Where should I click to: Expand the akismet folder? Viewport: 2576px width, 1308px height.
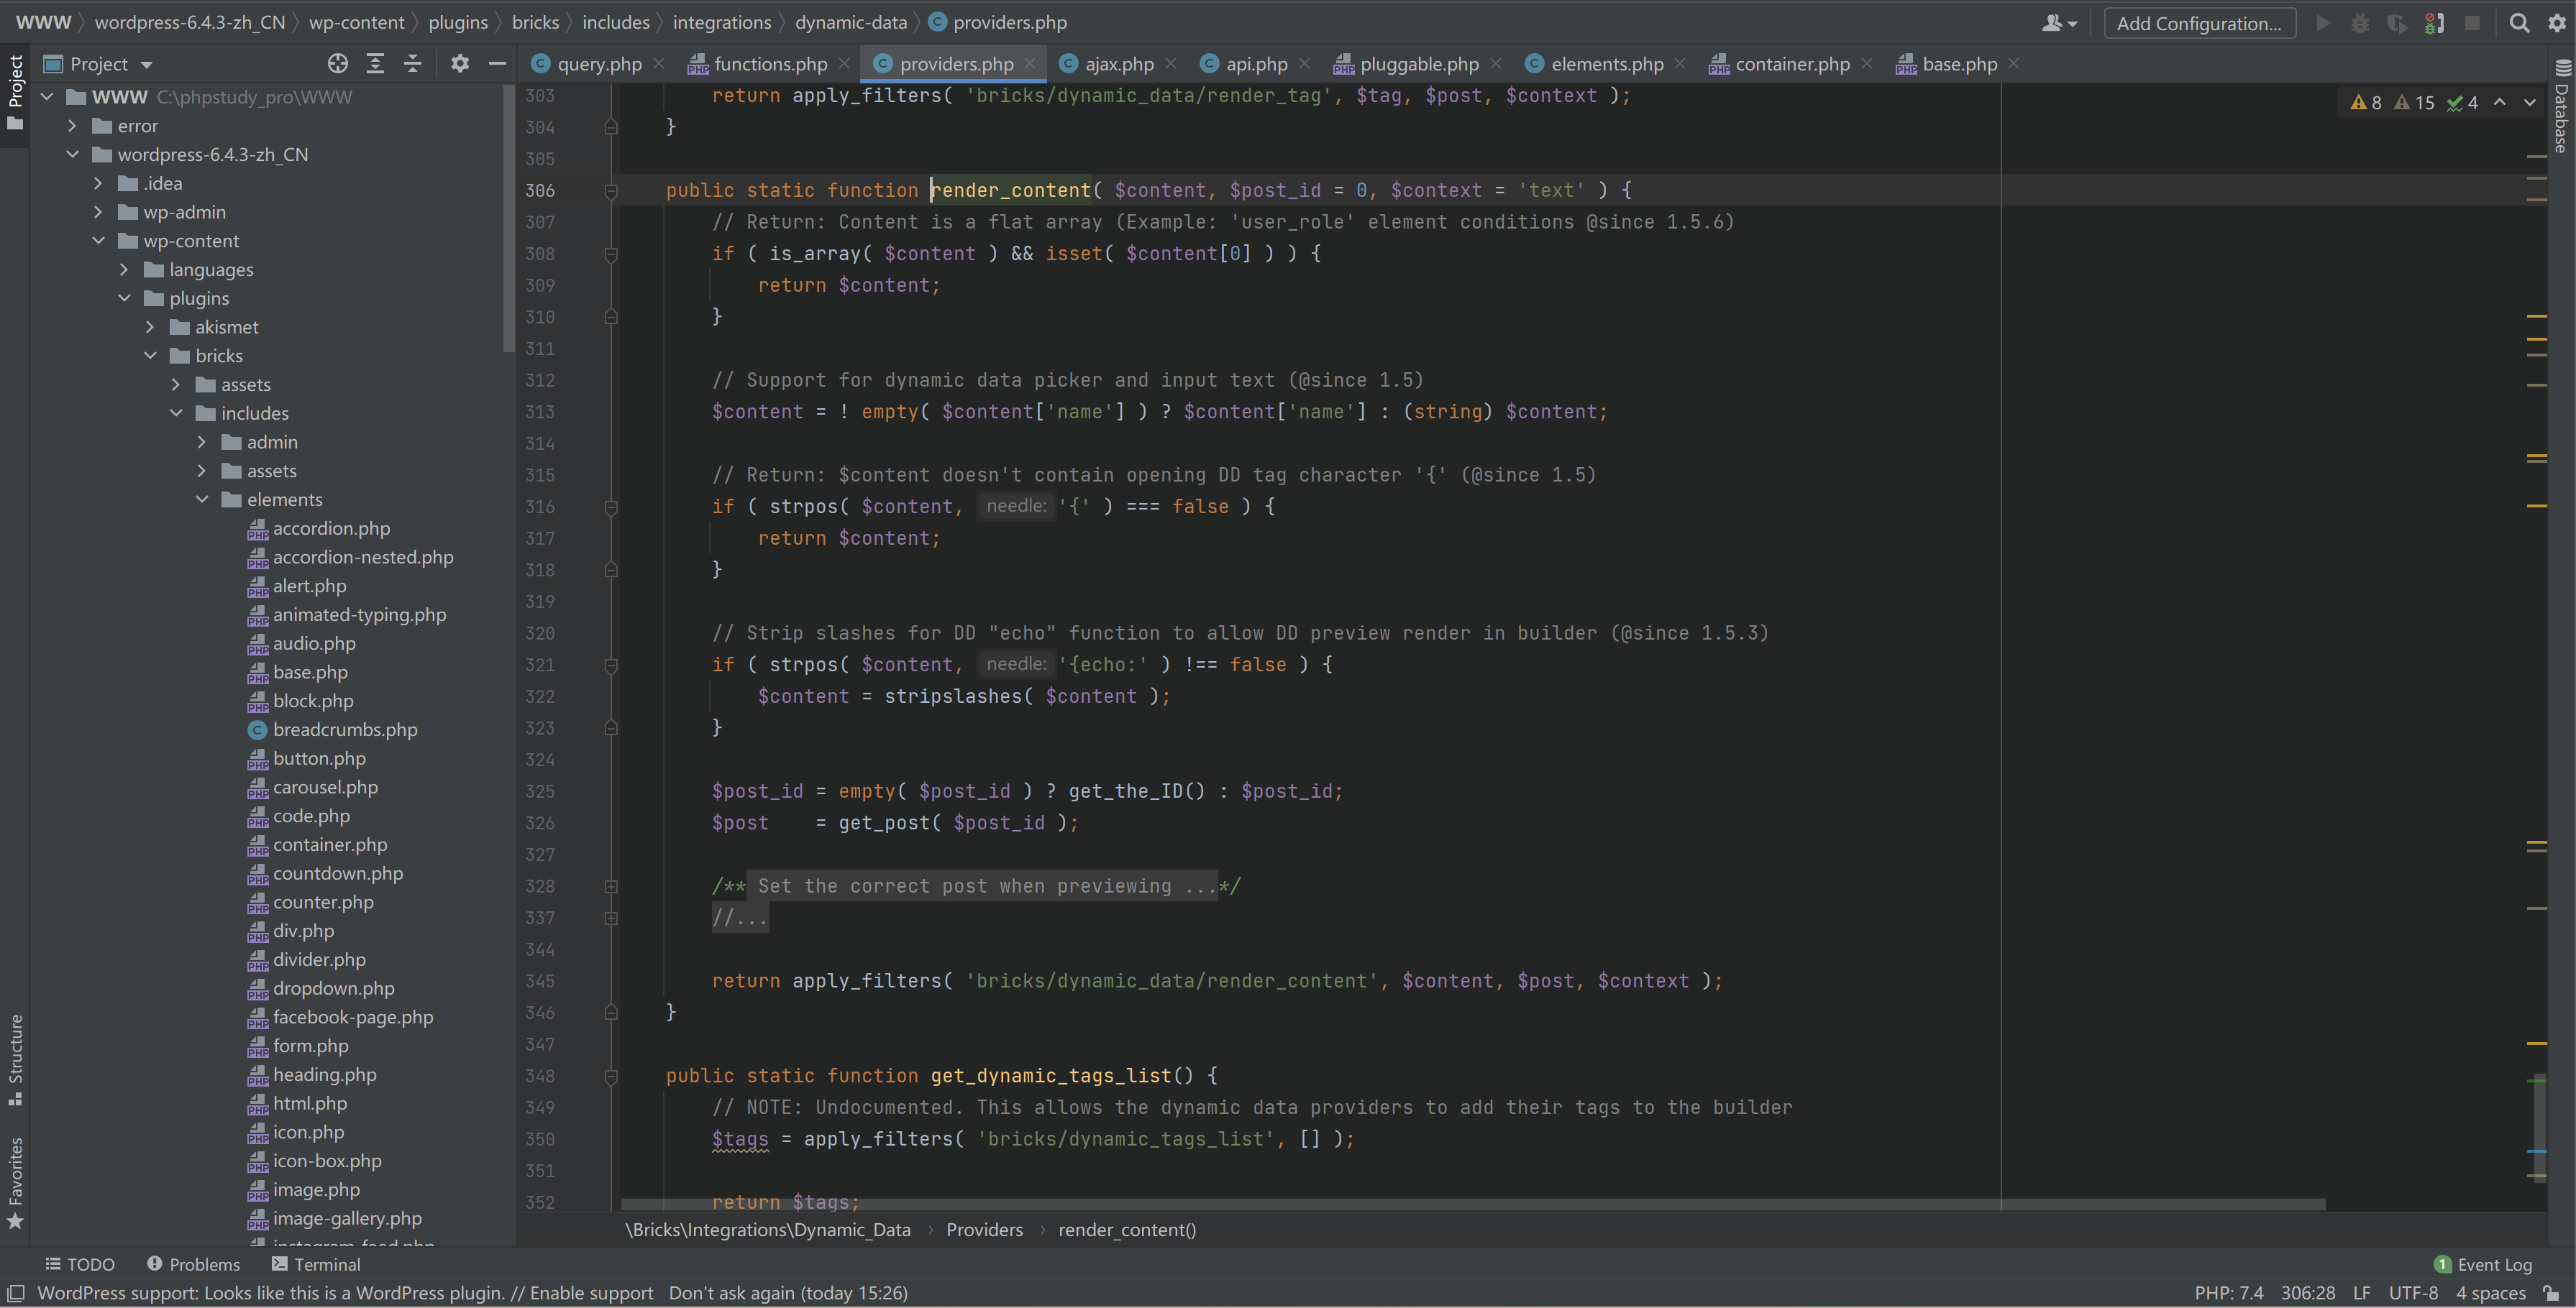coord(150,327)
